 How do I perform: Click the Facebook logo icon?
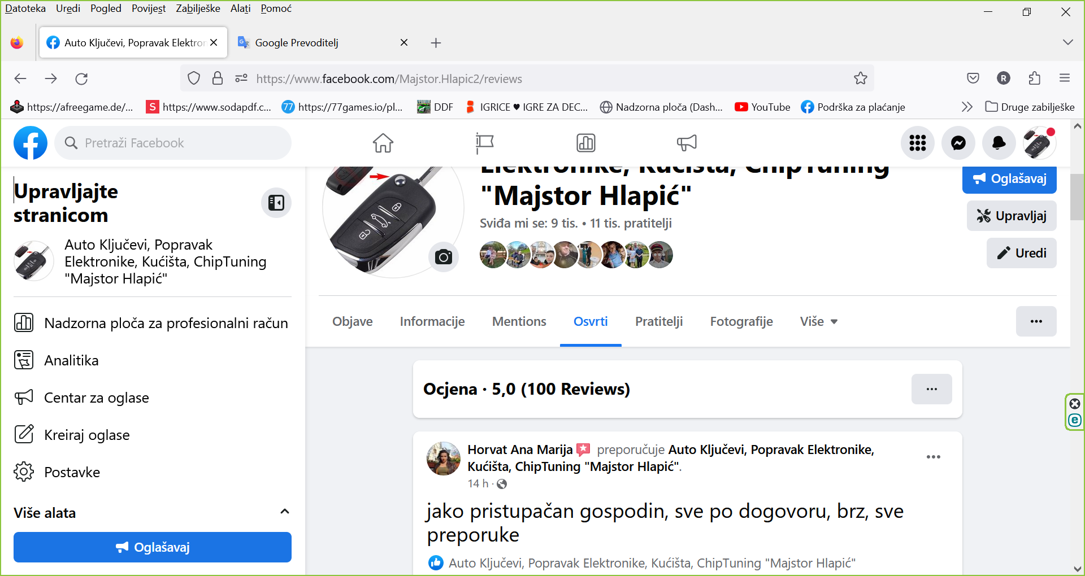pos(31,143)
